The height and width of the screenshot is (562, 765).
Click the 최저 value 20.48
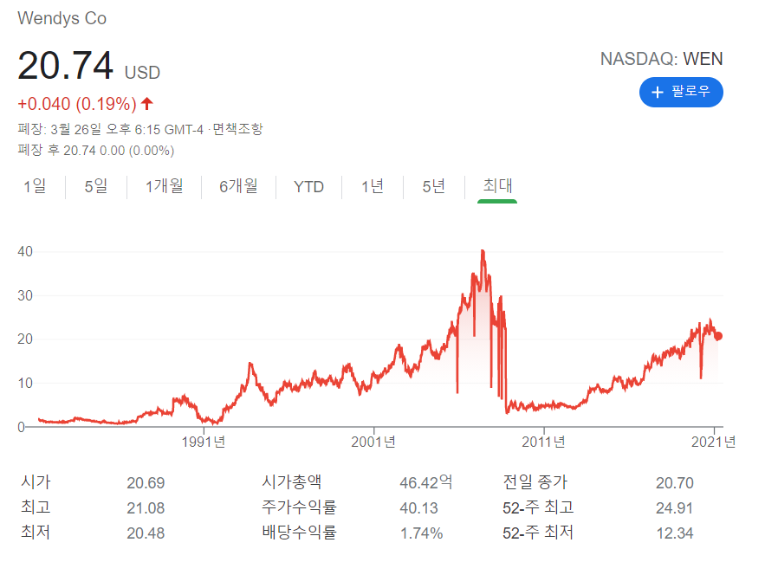pos(146,533)
